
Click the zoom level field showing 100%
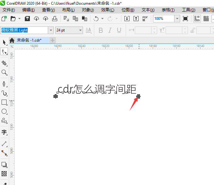point(164,19)
